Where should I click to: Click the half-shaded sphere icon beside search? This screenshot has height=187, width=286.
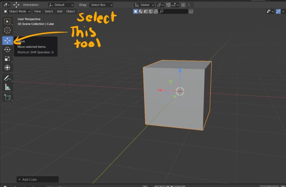tap(140, 11)
